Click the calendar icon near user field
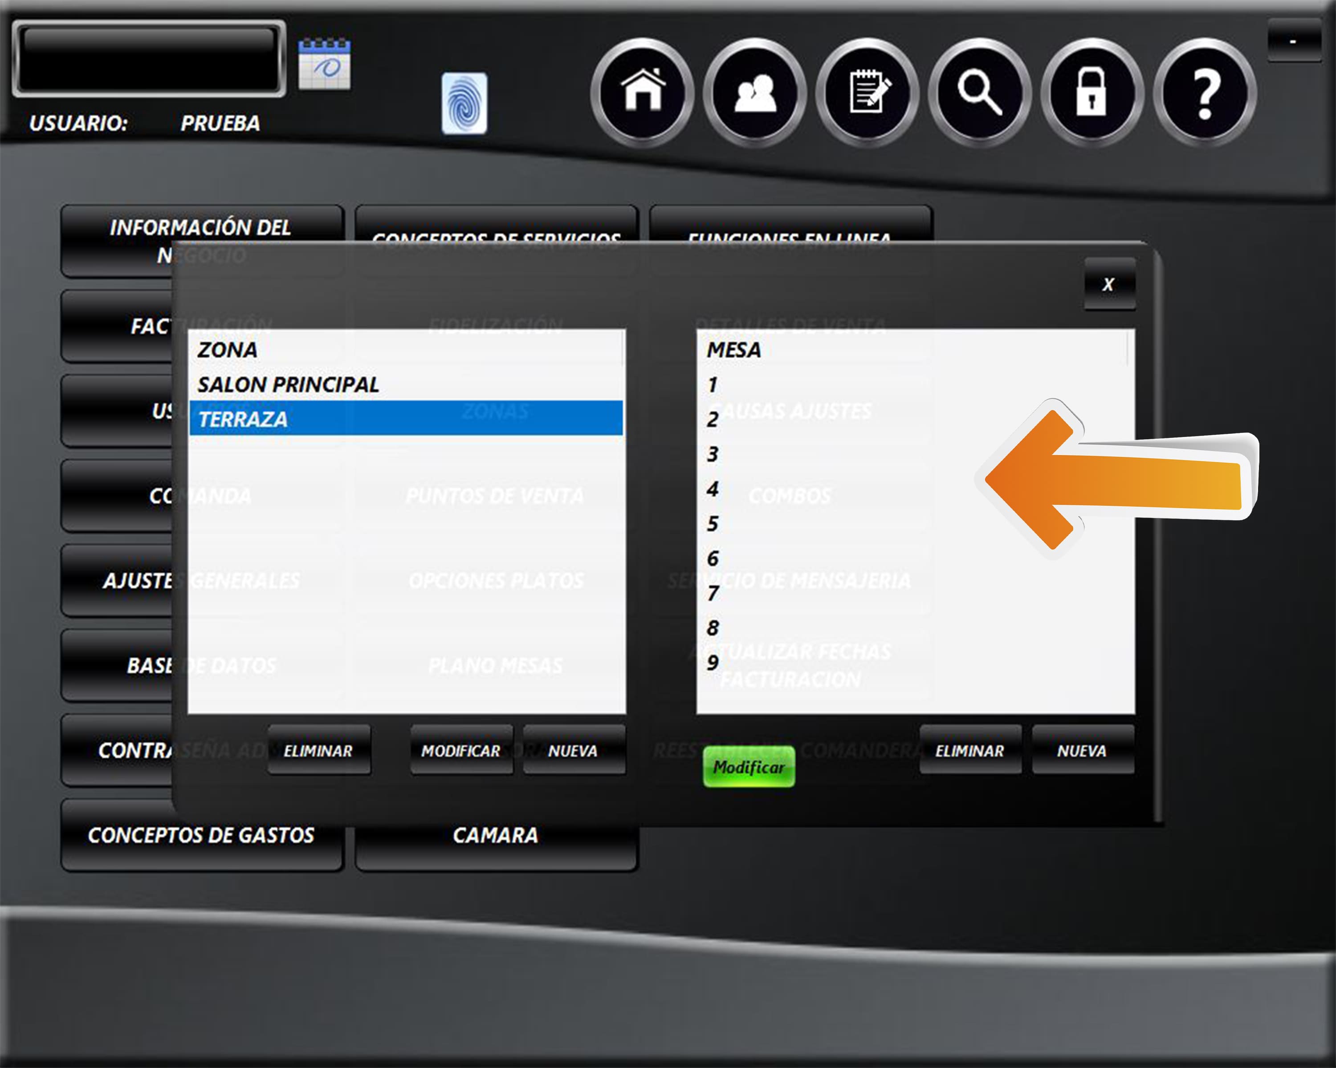 click(324, 64)
